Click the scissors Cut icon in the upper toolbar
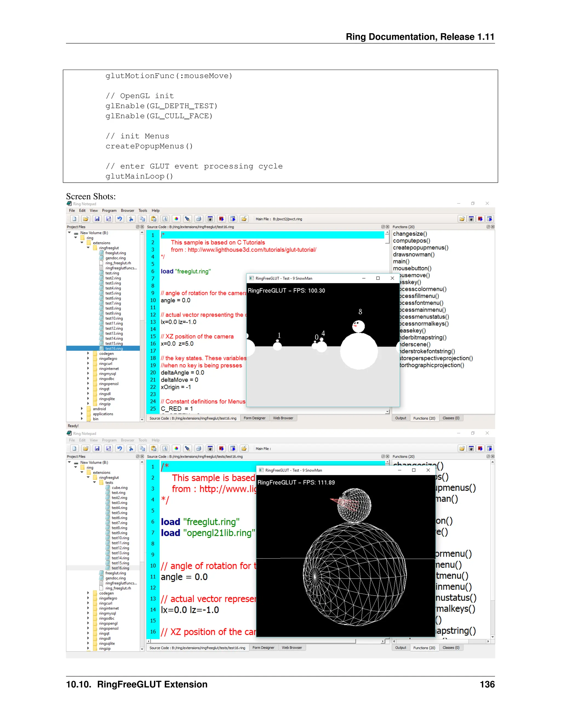This screenshot has width=561, height=726. coord(131,219)
